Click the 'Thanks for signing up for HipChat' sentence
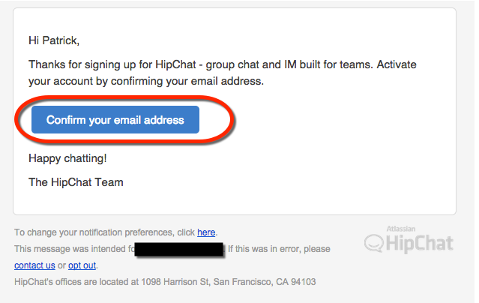The height and width of the screenshot is (303, 479). 112,64
